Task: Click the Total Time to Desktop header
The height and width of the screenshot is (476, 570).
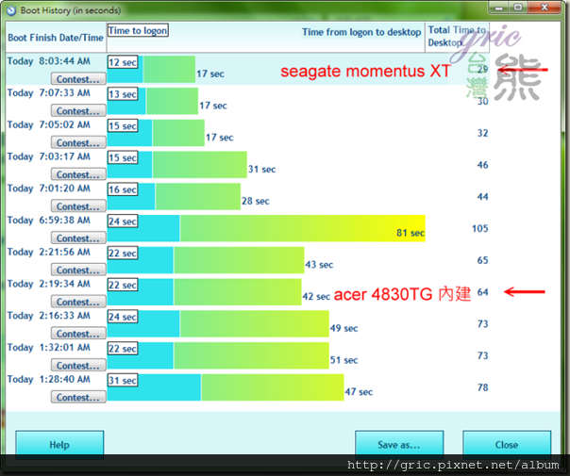Action: coord(457,37)
